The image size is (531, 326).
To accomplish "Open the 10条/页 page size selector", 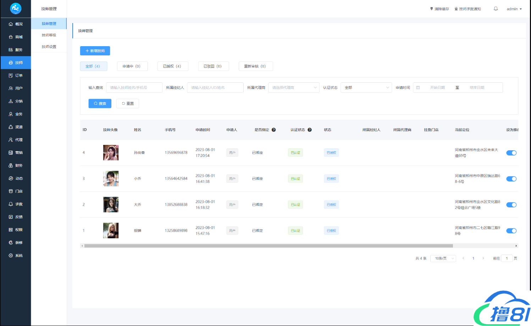I will tap(443, 259).
